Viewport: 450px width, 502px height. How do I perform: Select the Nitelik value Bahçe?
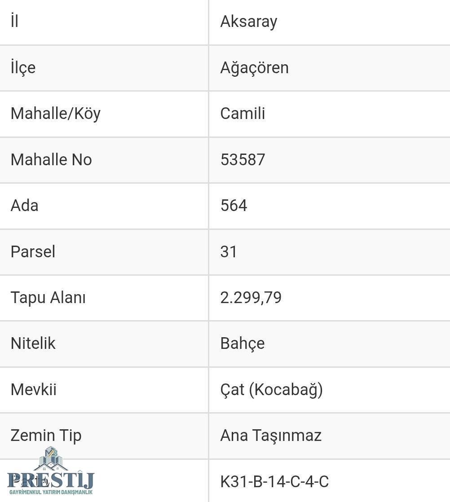pos(242,343)
